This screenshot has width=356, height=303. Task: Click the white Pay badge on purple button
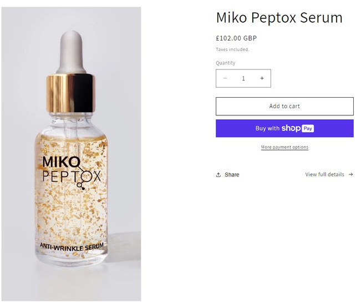click(x=308, y=128)
